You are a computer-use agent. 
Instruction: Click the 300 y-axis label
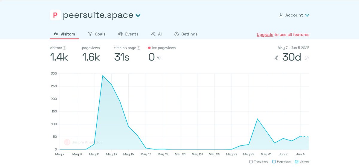pos(54,73)
